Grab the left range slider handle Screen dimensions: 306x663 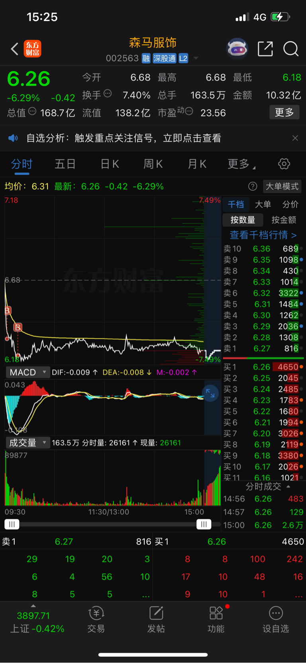coord(12,524)
